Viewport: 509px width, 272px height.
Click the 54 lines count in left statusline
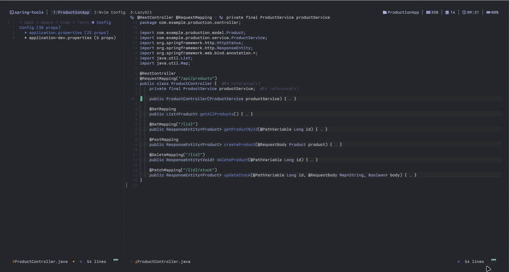tap(97, 262)
